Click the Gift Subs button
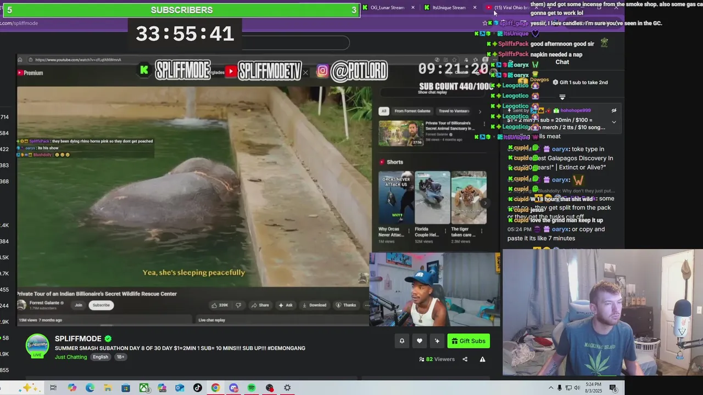Viewport: 703px width, 395px height. click(x=468, y=341)
